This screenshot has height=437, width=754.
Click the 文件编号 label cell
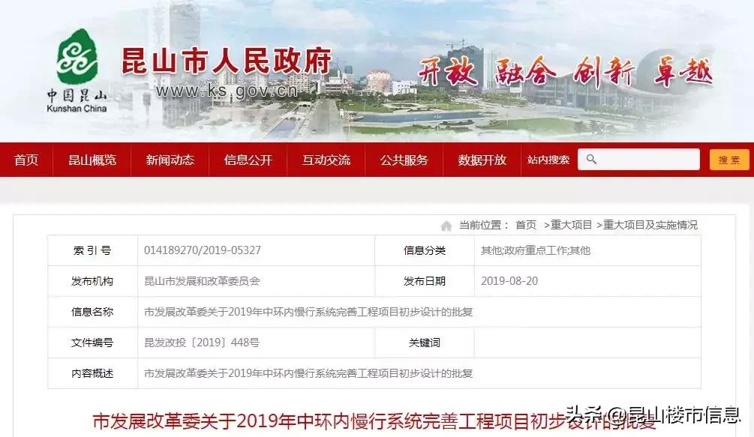pyautogui.click(x=92, y=343)
